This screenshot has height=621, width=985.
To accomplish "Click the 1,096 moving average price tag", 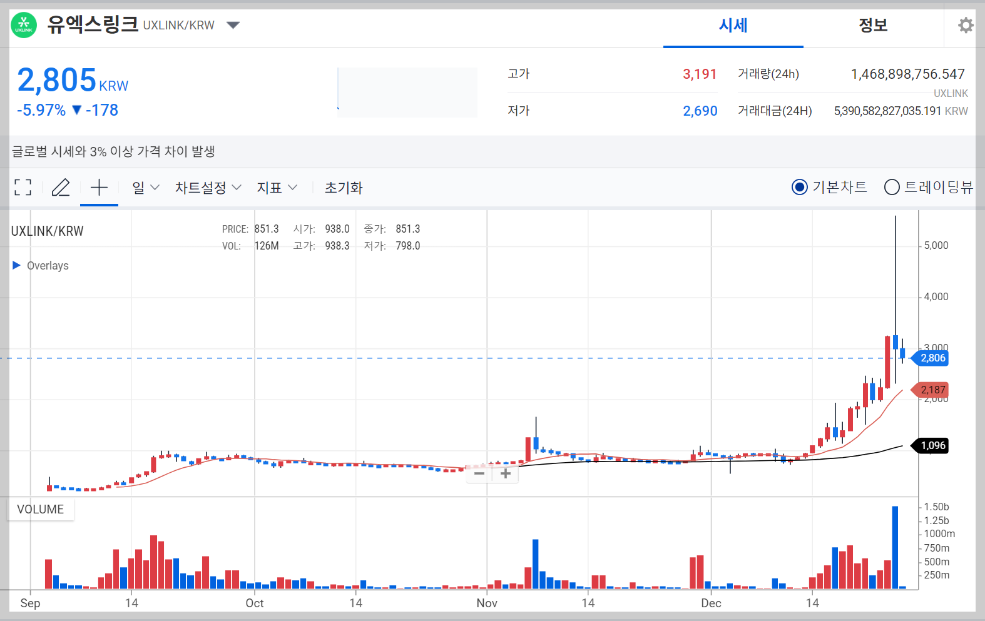I will coord(929,445).
